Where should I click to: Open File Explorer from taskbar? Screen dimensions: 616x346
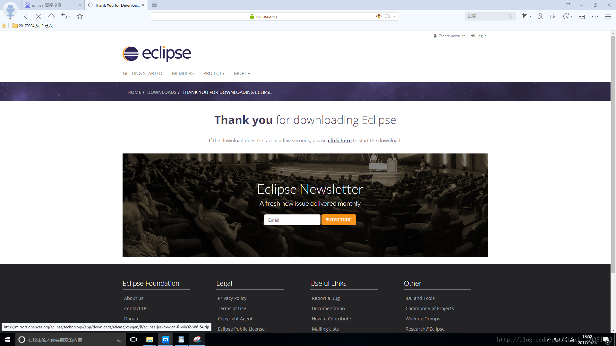coord(150,340)
